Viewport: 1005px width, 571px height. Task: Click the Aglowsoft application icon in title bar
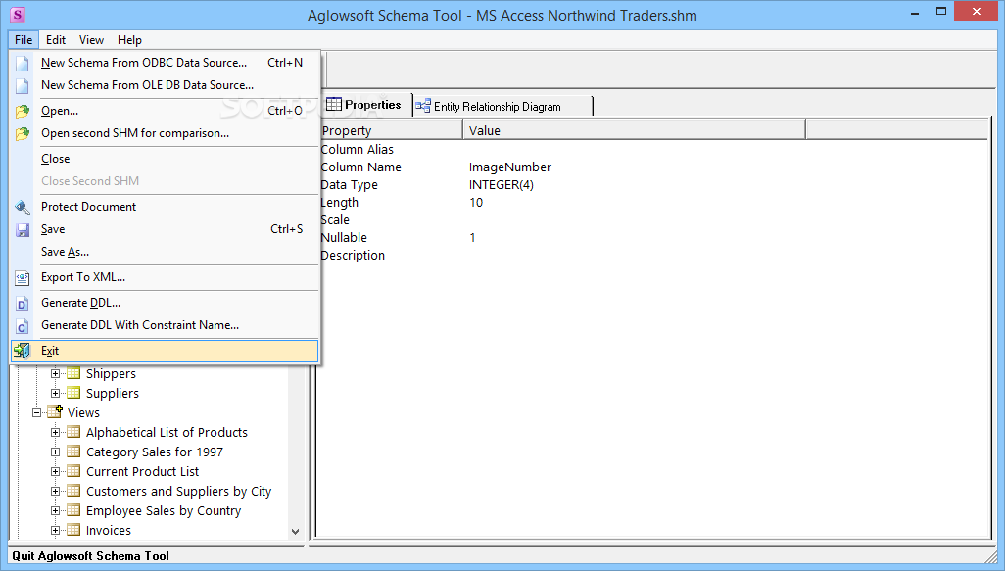pyautogui.click(x=18, y=14)
